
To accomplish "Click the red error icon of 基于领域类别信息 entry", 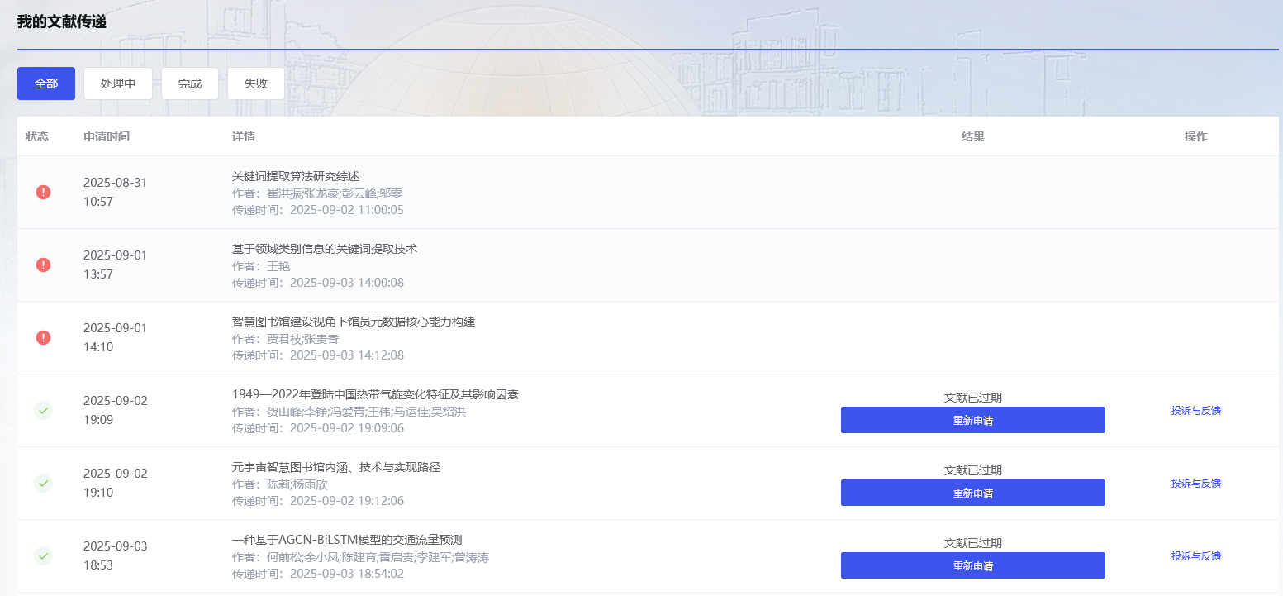I will (43, 265).
